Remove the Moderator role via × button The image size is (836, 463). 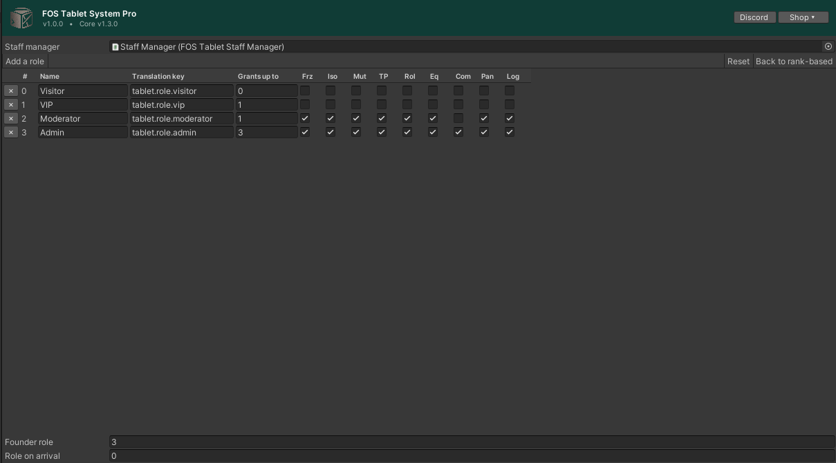pyautogui.click(x=11, y=118)
